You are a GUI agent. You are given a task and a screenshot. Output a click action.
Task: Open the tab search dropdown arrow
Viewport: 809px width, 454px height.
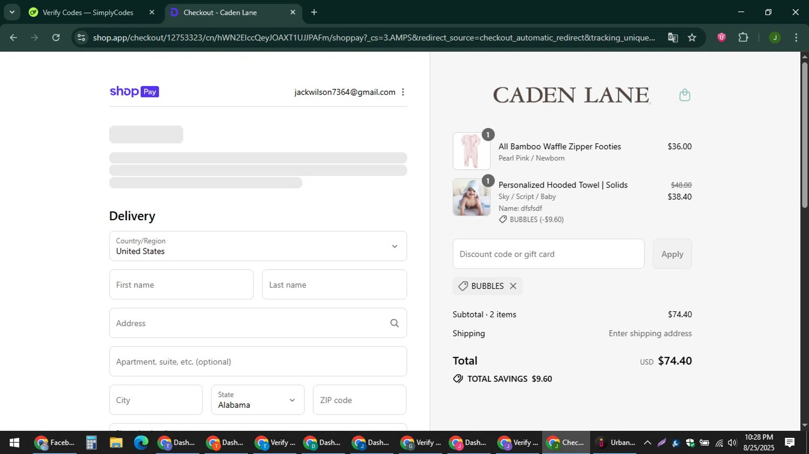[x=12, y=12]
